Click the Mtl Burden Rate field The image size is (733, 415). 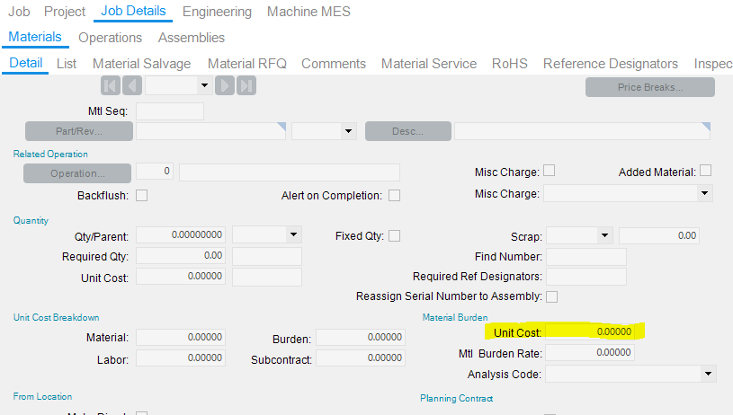590,352
